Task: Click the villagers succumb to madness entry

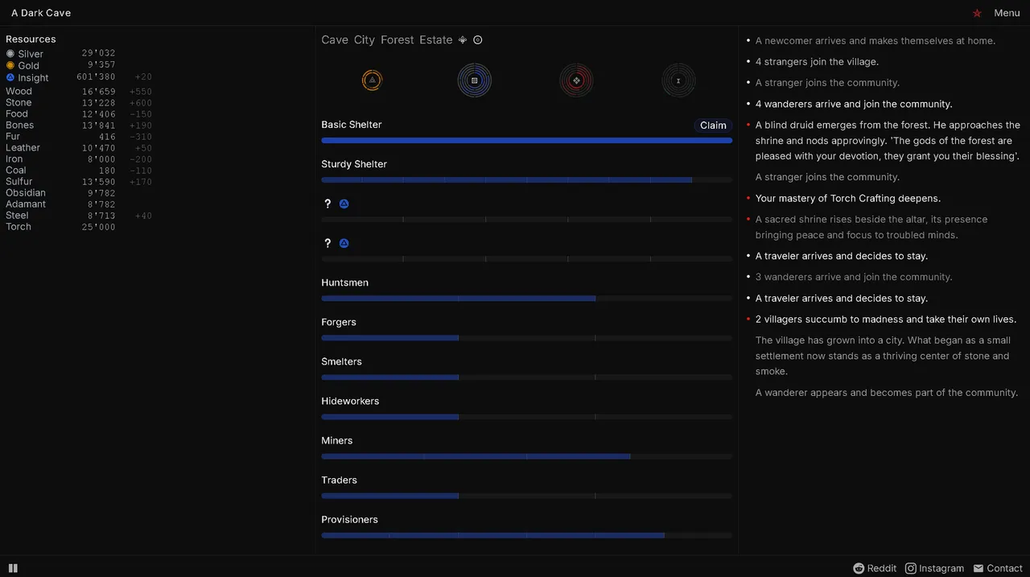Action: click(886, 319)
